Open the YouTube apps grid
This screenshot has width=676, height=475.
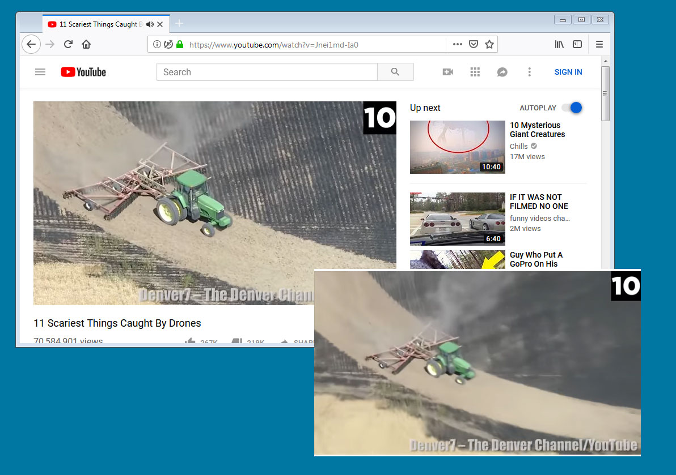coord(475,72)
